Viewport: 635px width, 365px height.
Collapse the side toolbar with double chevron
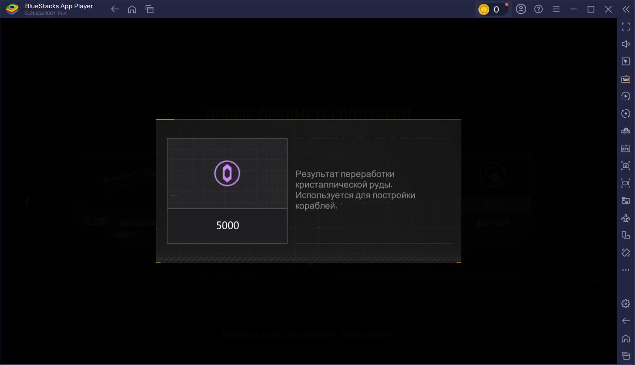(x=626, y=9)
